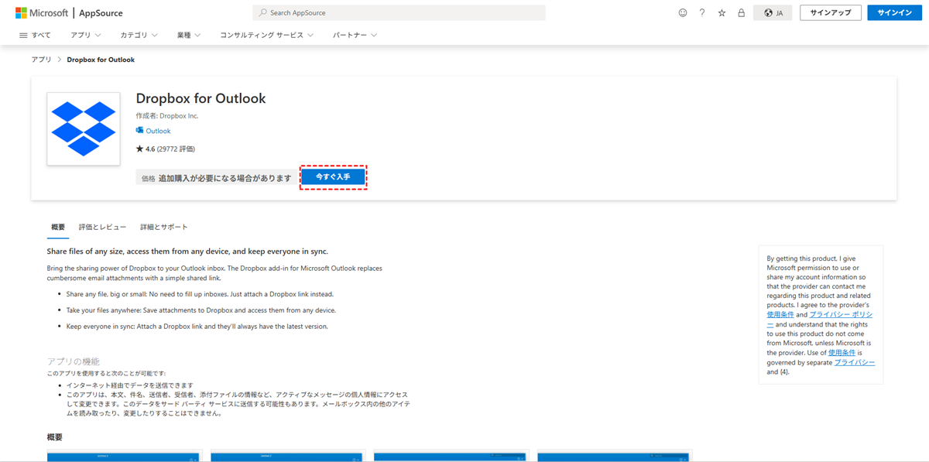Click the Dropbox logo image
Image resolution: width=929 pixels, height=462 pixels.
coord(84,128)
